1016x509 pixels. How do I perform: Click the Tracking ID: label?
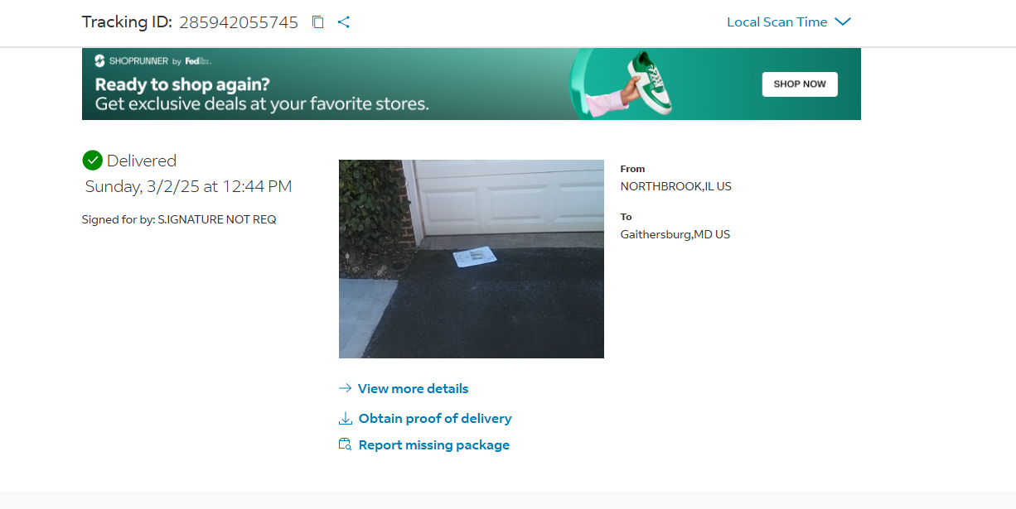tap(127, 23)
